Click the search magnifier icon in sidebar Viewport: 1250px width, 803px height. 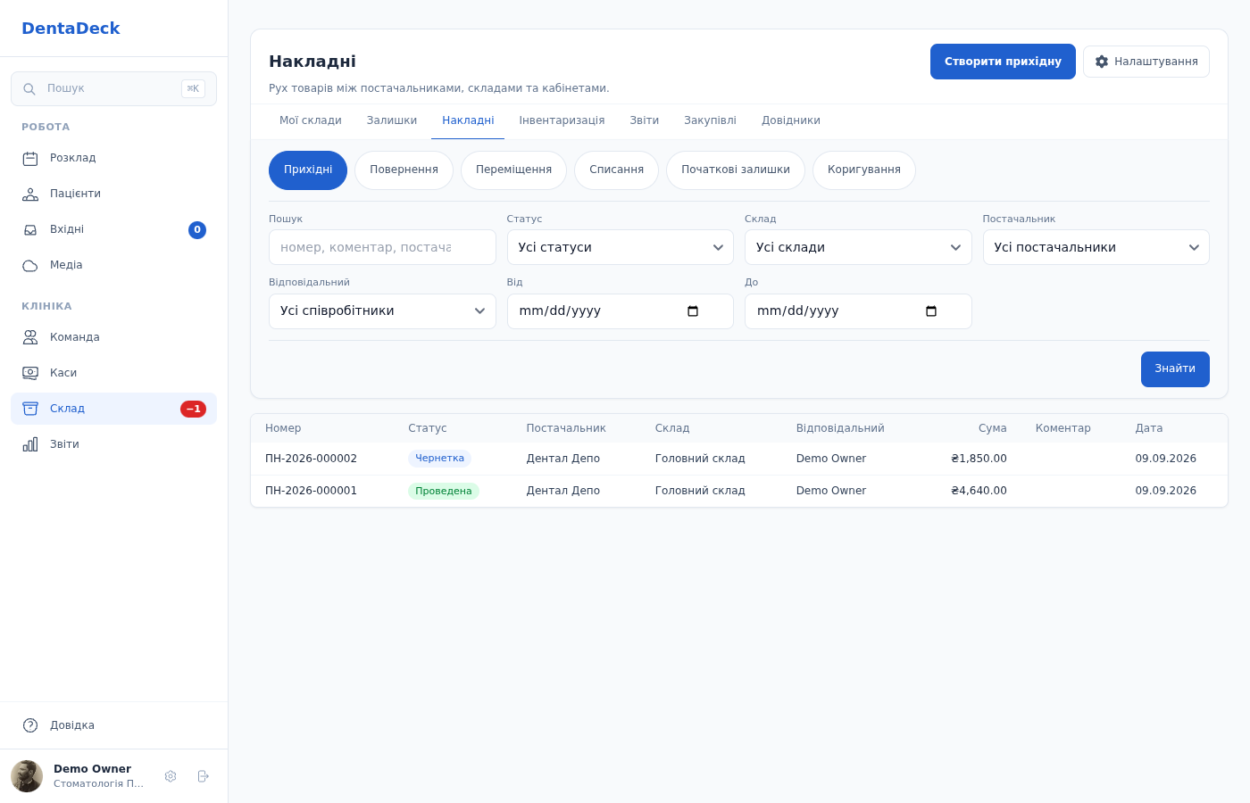coord(29,89)
